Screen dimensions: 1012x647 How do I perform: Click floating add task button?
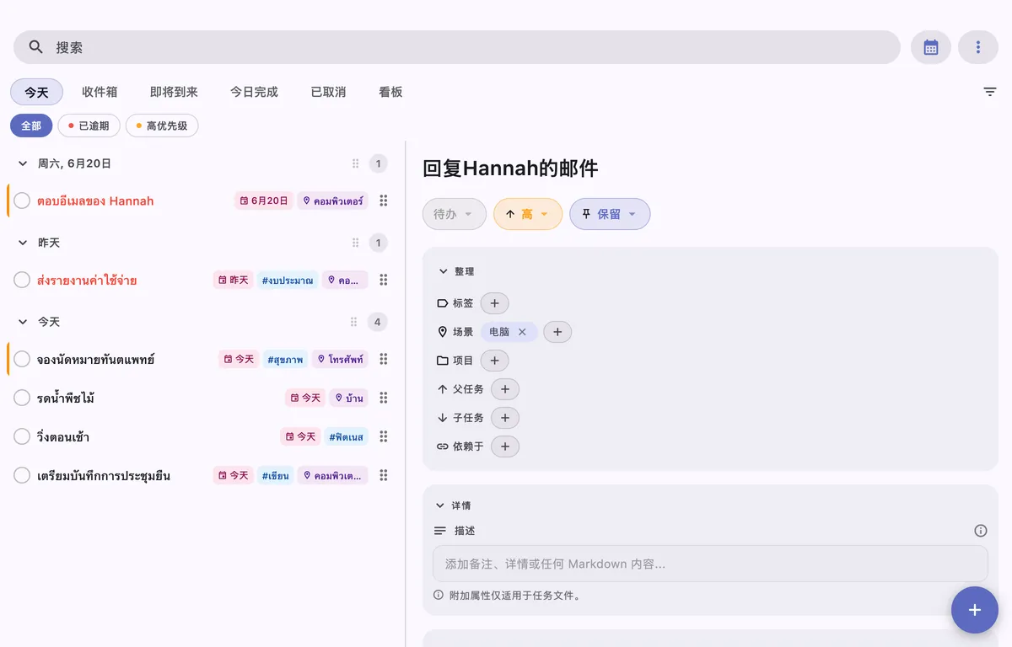point(975,610)
